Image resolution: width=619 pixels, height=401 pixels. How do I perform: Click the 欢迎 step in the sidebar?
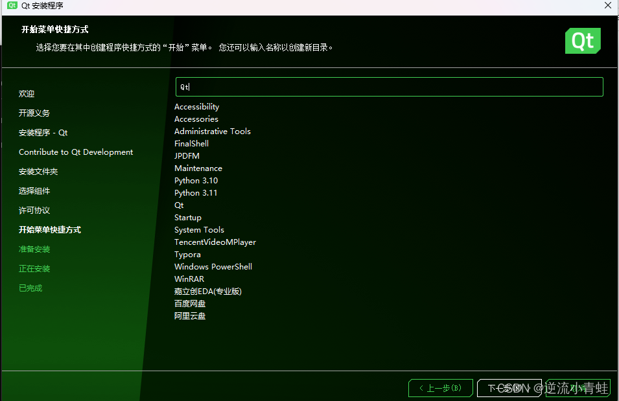pos(27,93)
